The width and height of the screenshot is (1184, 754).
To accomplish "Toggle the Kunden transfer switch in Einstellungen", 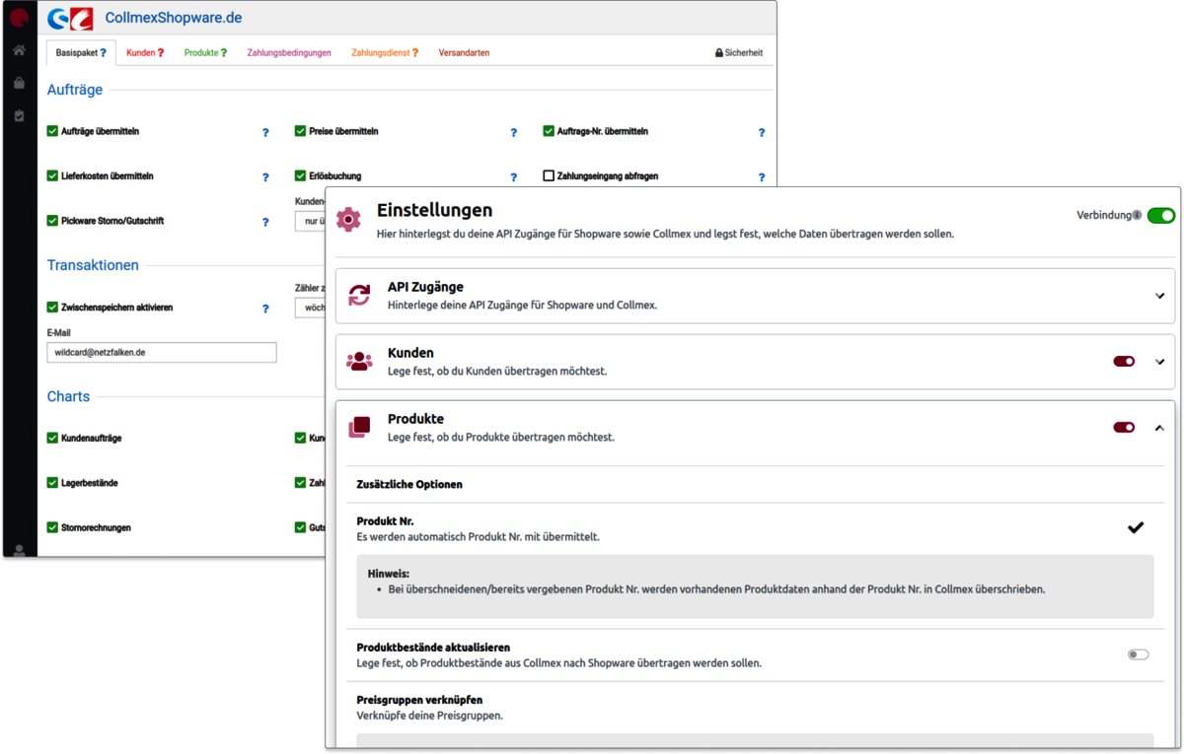I will click(x=1124, y=362).
